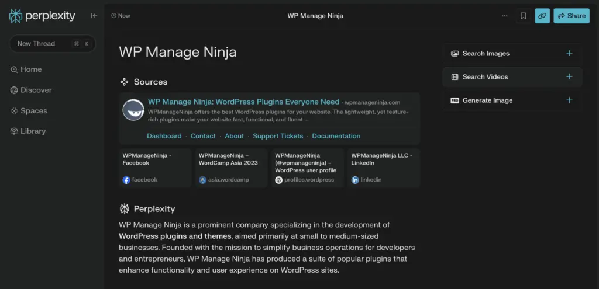Copy link using the chain icon
The width and height of the screenshot is (599, 289).
[542, 16]
